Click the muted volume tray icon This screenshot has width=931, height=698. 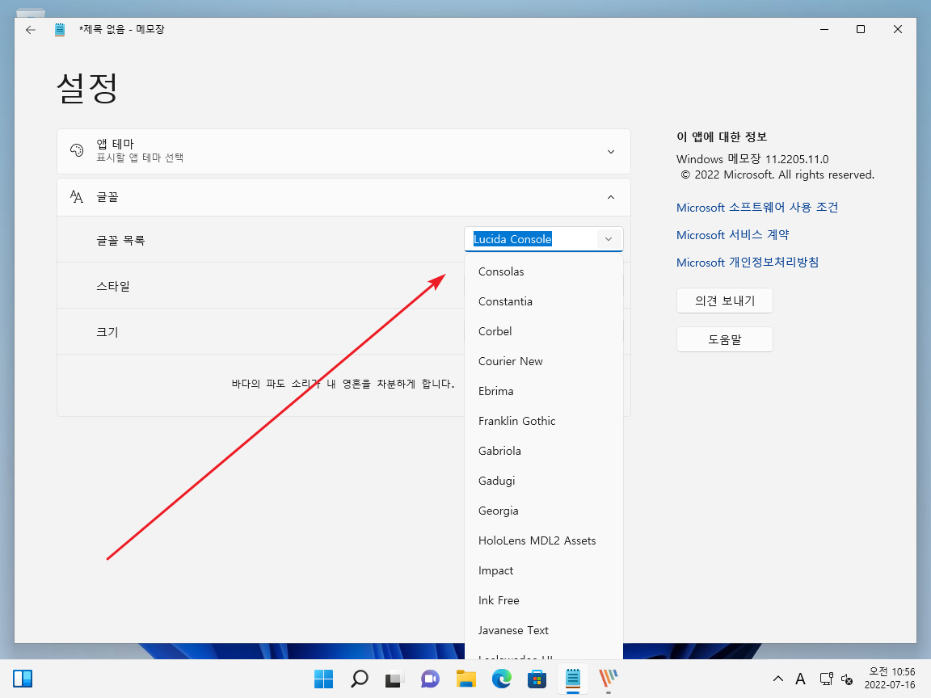(x=847, y=679)
